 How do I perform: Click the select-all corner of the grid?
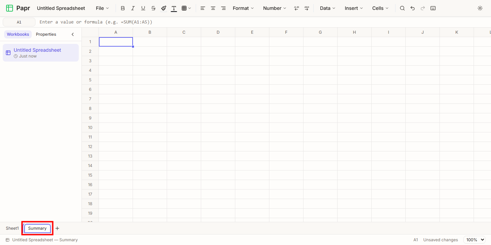coord(90,32)
